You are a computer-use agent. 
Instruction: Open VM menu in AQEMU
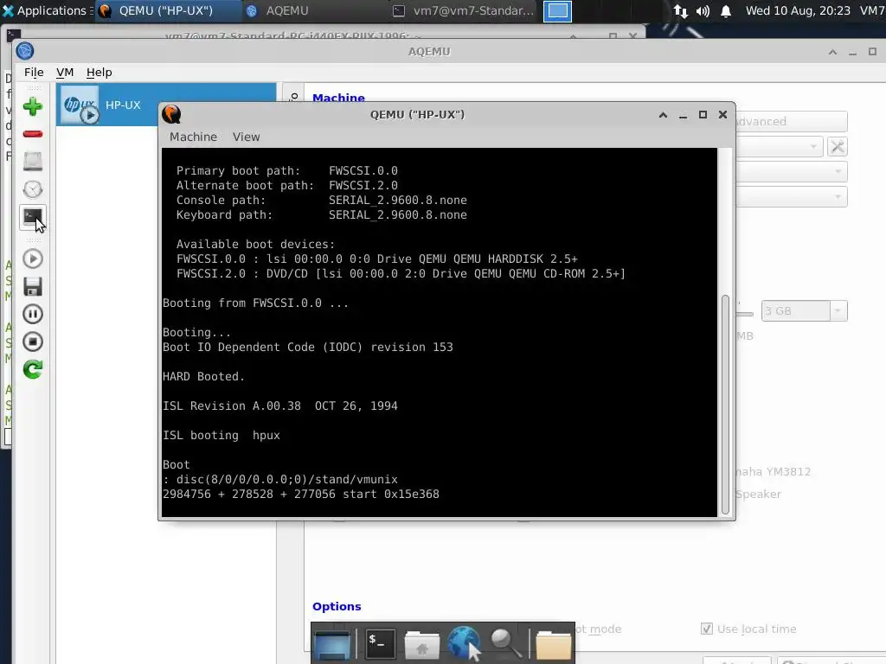65,73
